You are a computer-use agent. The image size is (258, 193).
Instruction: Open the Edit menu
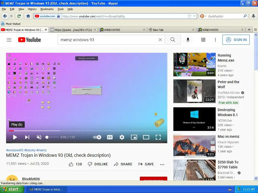[x=12, y=9]
